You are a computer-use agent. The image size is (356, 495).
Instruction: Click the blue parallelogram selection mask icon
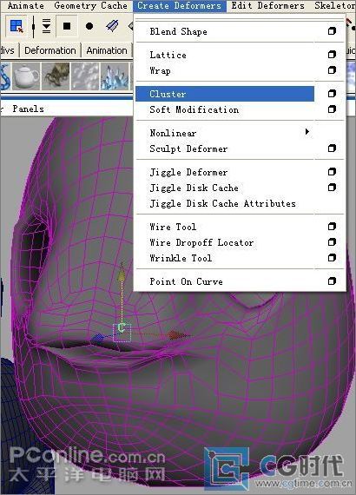tap(112, 26)
